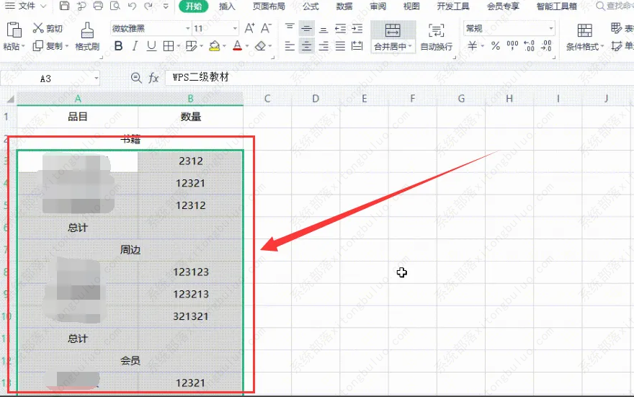The height and width of the screenshot is (397, 634).
Task: Apply currency ¥ format
Action: point(472,46)
